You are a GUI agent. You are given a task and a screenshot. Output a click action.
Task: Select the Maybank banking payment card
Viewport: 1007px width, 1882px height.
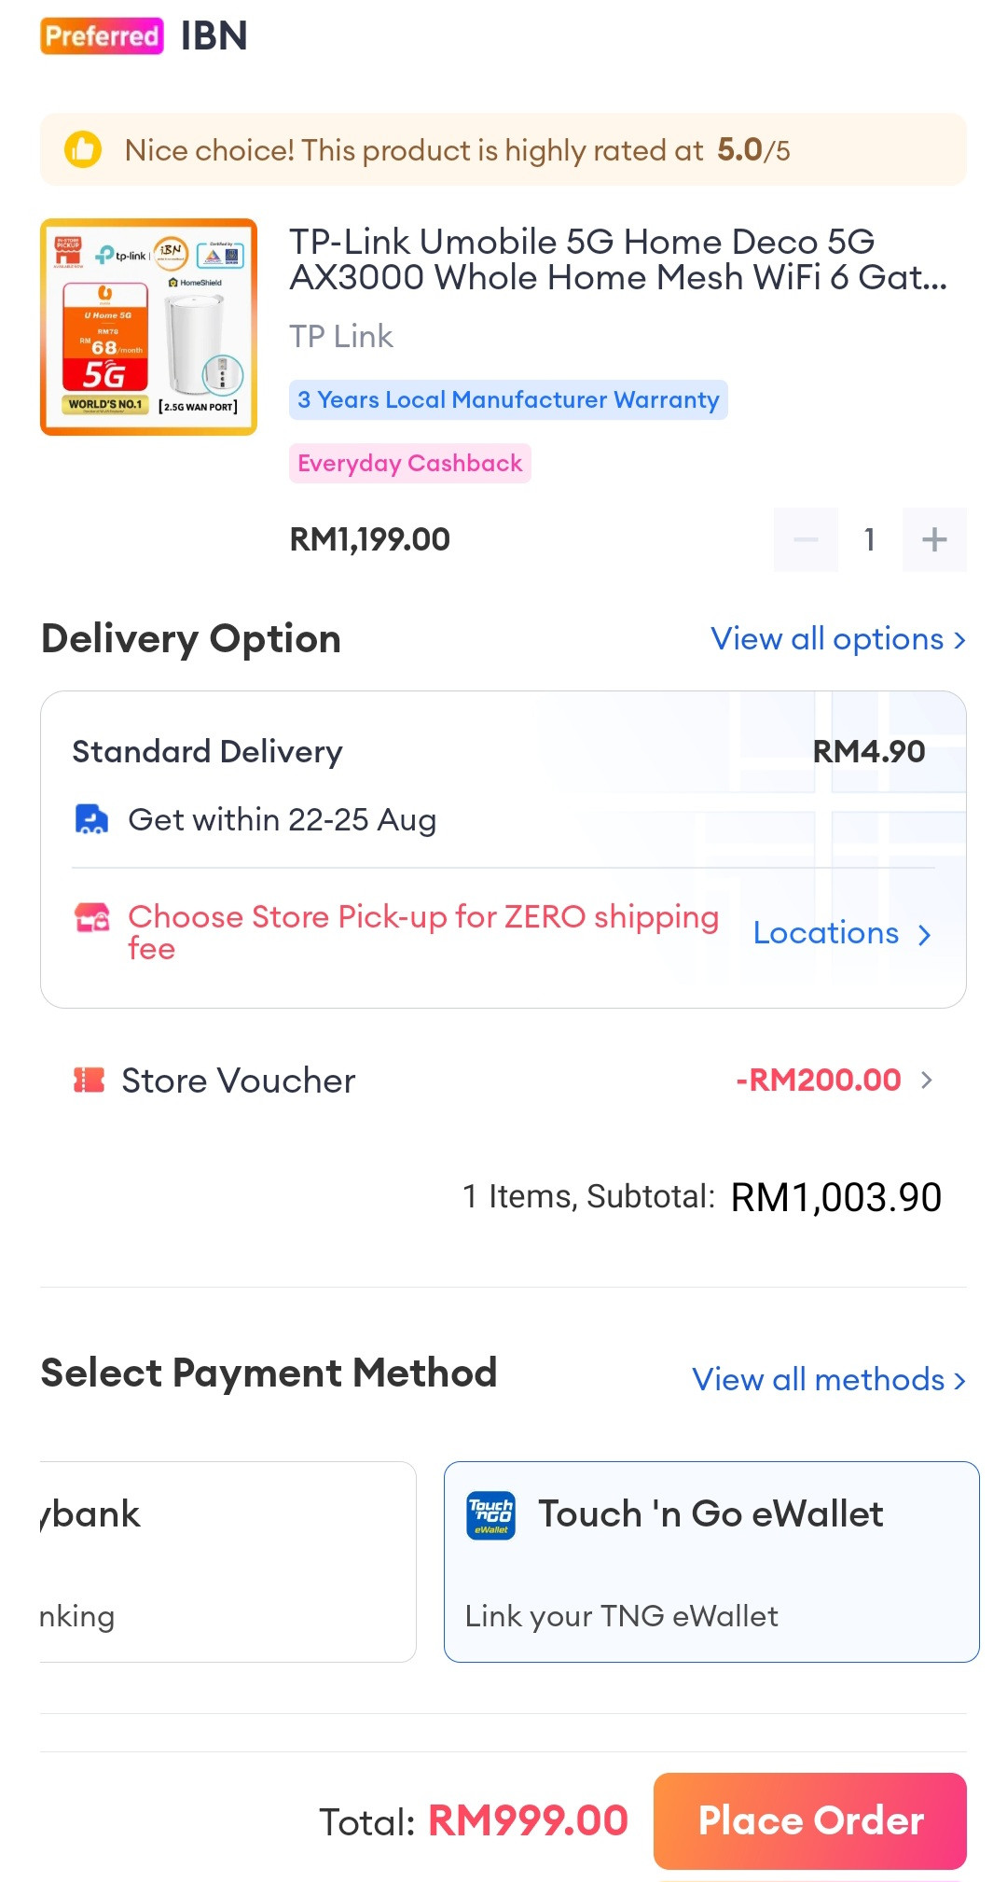pyautogui.click(x=228, y=1561)
